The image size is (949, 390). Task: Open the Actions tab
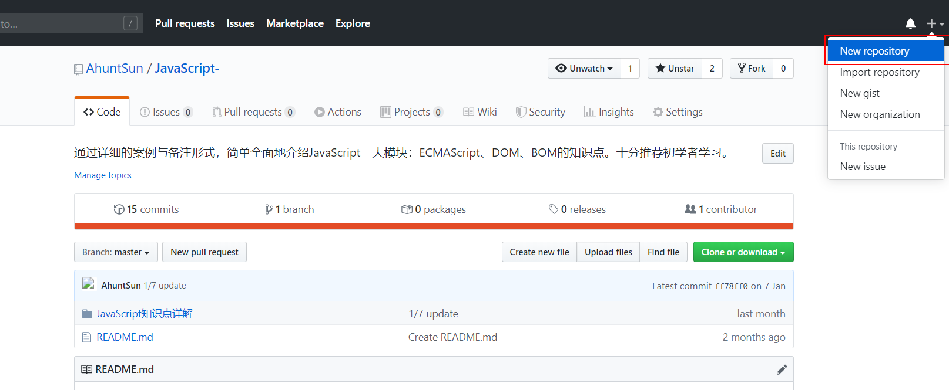[338, 112]
